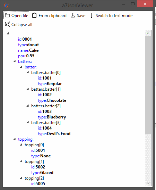Select the type:donut row
Viewport: 156px width, 190px height.
tap(28, 45)
